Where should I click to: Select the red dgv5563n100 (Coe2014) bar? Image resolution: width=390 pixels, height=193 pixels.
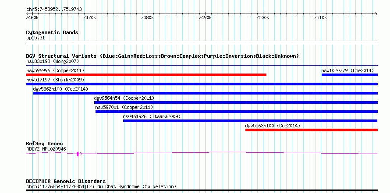pyautogui.click(x=312, y=130)
